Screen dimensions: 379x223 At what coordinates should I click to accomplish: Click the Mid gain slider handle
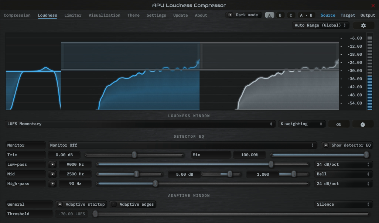pos(230,174)
